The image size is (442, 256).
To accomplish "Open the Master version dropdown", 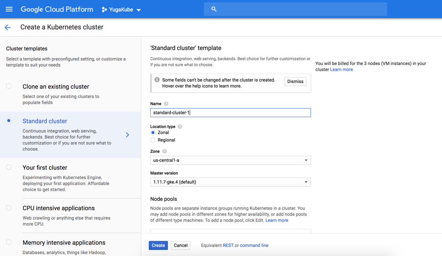I will (x=230, y=182).
